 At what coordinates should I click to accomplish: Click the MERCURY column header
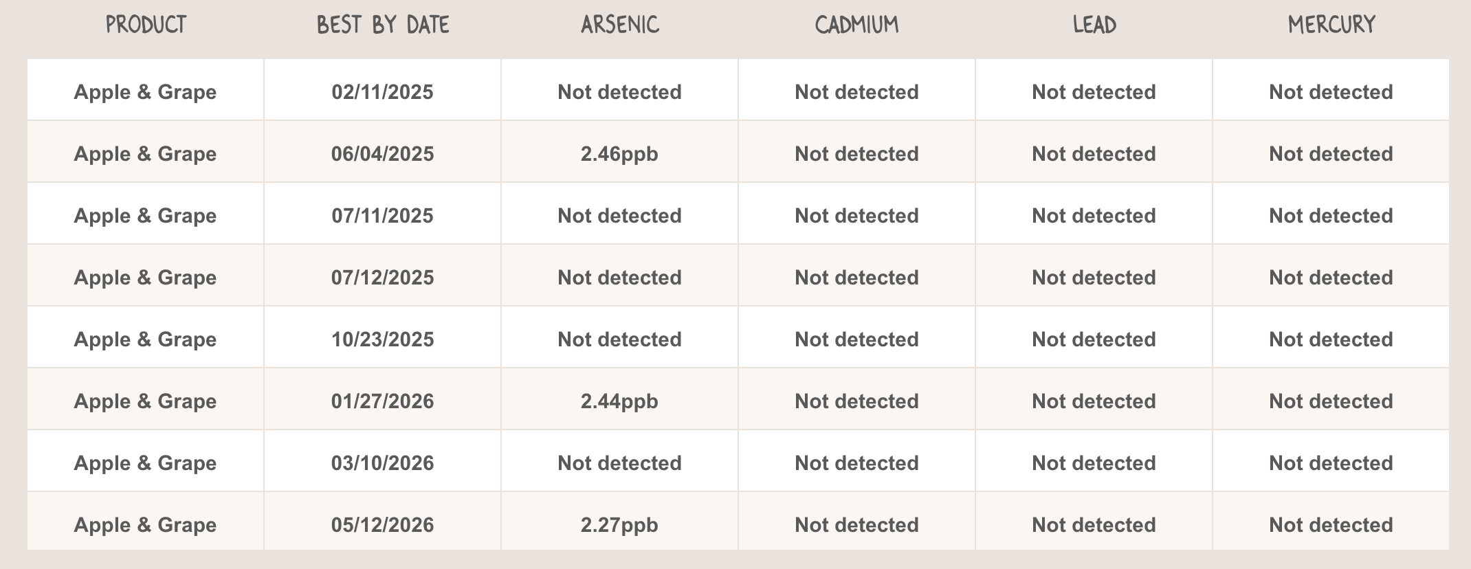pos(1331,25)
